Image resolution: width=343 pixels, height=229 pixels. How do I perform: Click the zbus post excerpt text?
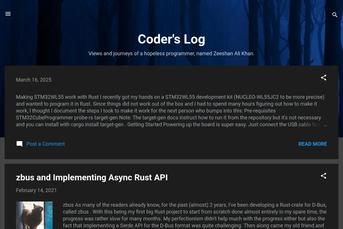tap(195, 215)
